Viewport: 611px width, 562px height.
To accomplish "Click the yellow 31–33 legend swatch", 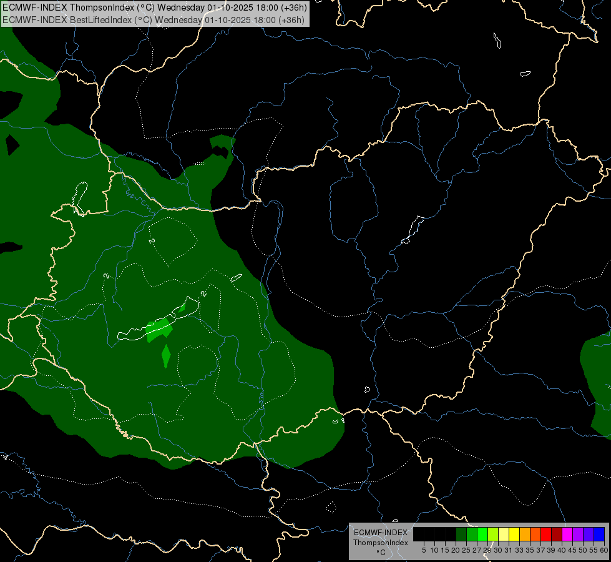I will [514, 534].
